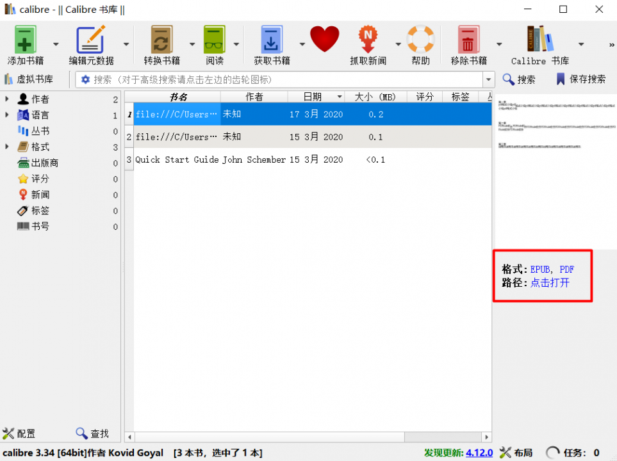Screen dimensions: 617x461
Task: Open Calibre Library dropdown arrow
Action: 580,44
